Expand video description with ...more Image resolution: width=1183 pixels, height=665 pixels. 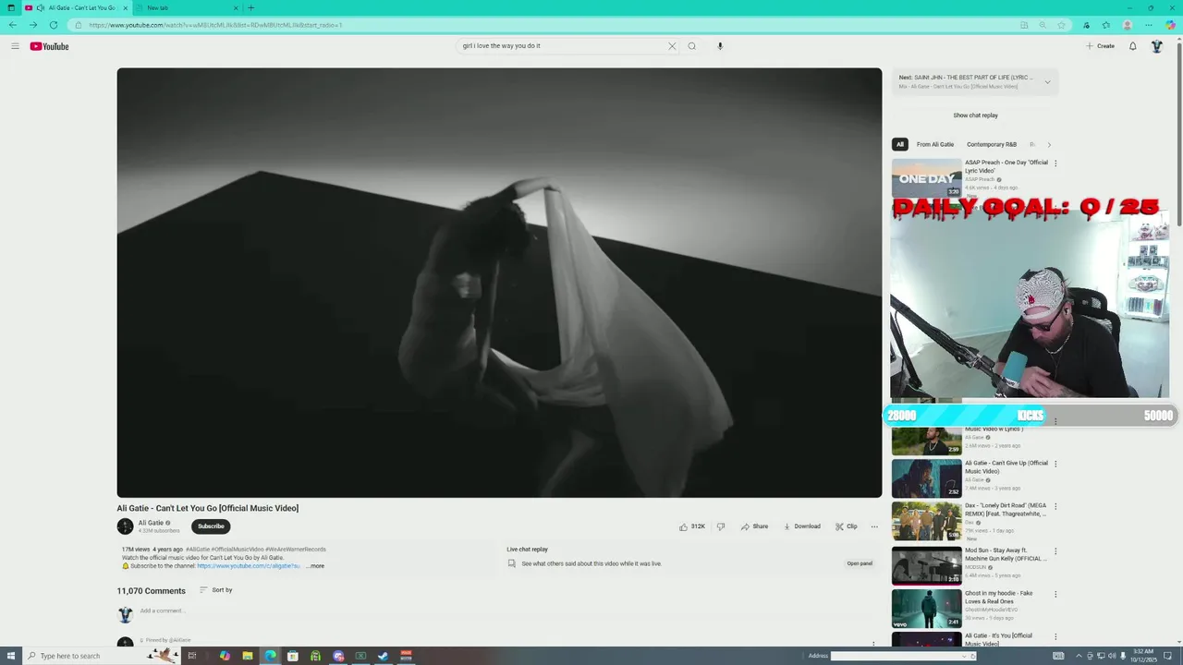[316, 566]
